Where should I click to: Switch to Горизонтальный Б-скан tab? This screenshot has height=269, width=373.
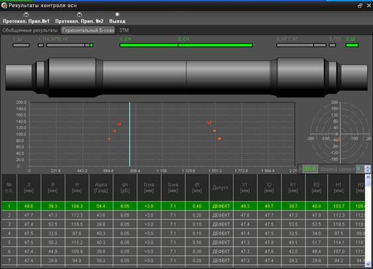(88, 30)
